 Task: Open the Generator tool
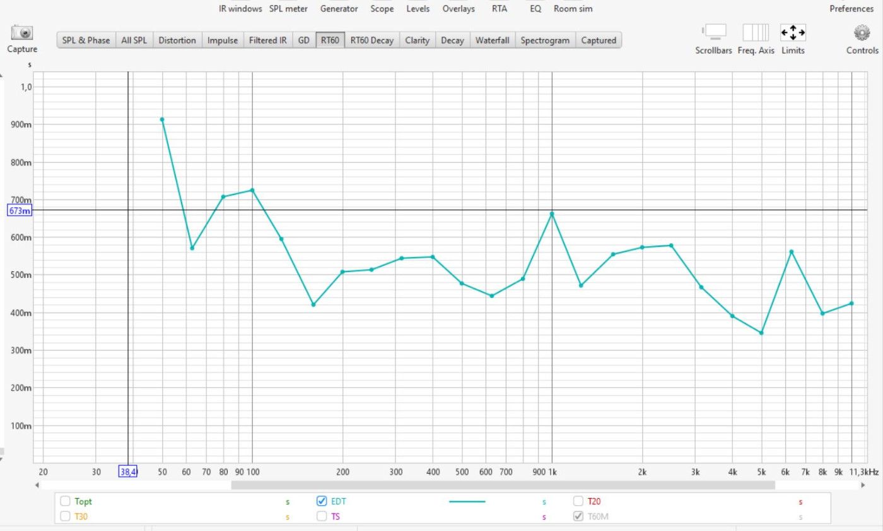click(339, 9)
